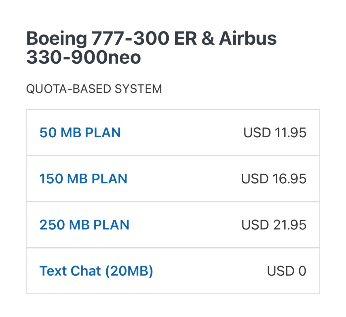
Task: Click the word Airbus in the heading
Action: [248, 39]
